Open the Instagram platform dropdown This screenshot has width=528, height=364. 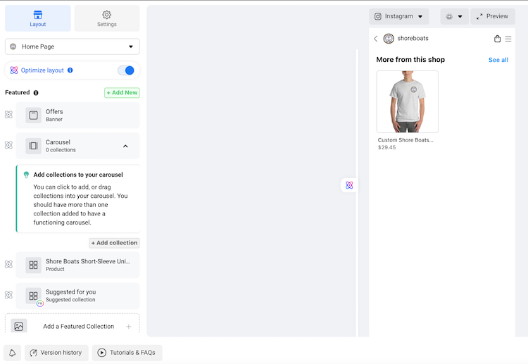[398, 16]
